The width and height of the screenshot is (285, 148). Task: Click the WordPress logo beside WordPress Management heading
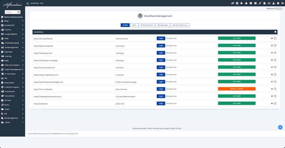tap(140, 16)
